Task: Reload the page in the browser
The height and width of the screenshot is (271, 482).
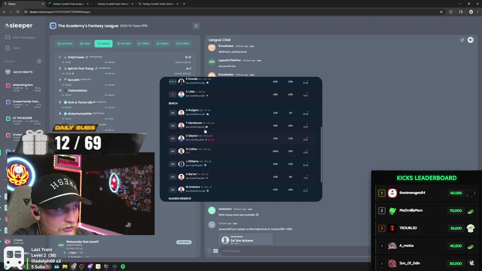Action: click(x=18, y=12)
